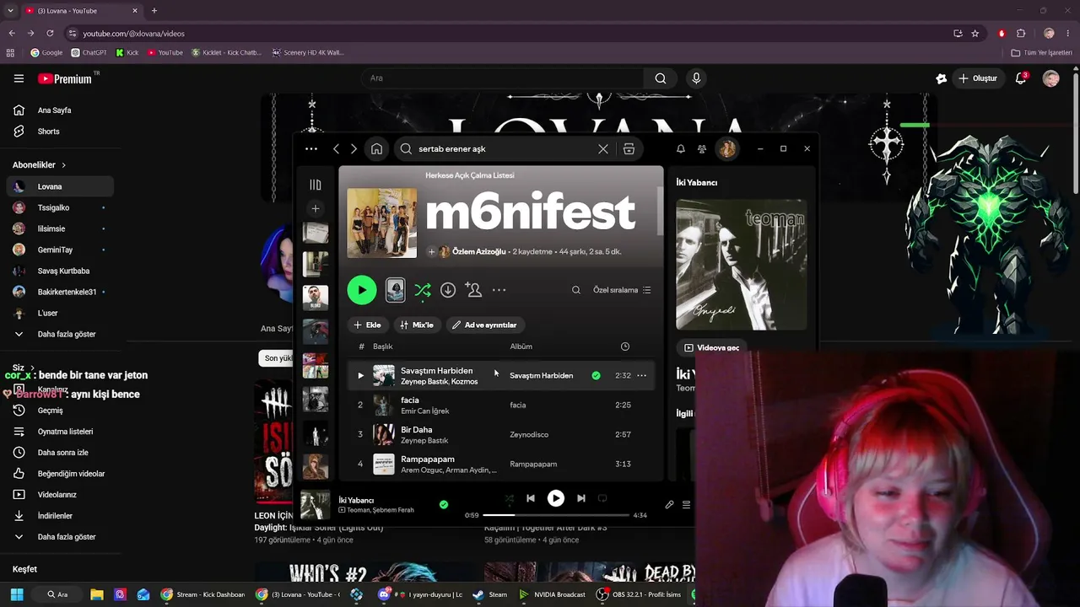Seek within the Spotify playback progress bar
Image resolution: width=1080 pixels, height=607 pixels.
[557, 515]
